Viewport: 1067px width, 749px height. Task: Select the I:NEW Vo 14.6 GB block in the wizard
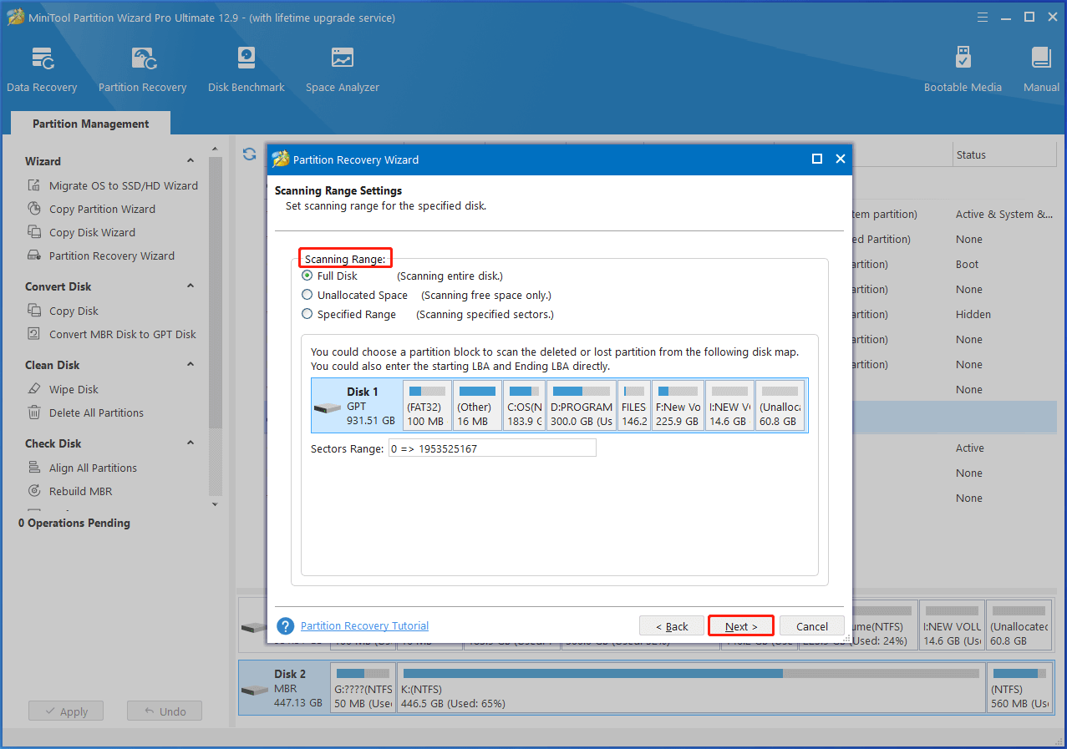click(729, 406)
